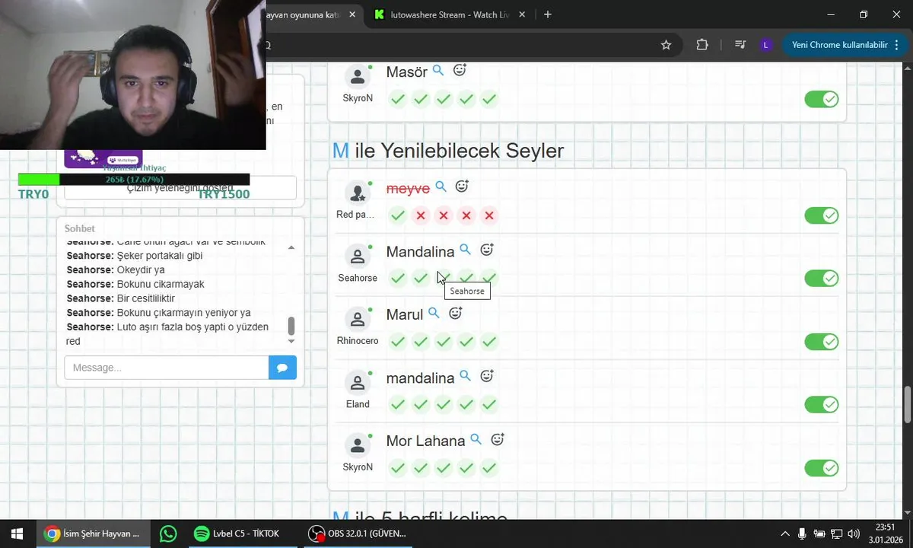The width and height of the screenshot is (913, 548).
Task: Click Seahorse's message Okeydir ya
Action: pyautogui.click(x=116, y=270)
